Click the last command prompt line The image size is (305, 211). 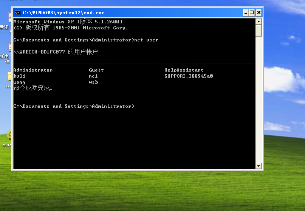(x=74, y=106)
